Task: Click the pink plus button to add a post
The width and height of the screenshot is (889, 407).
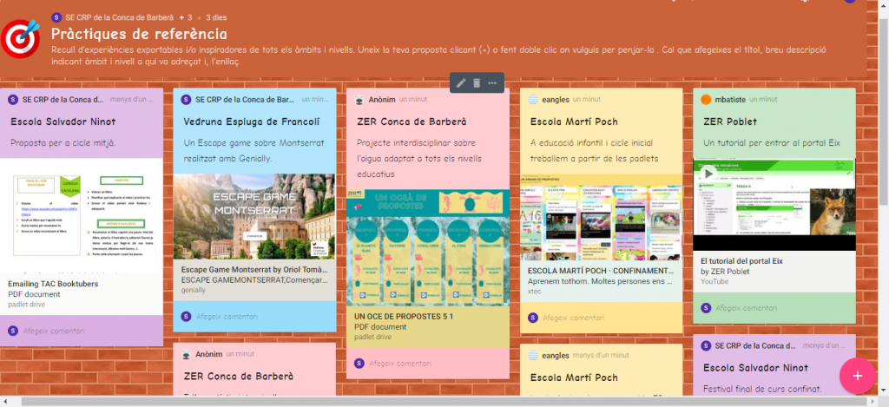Action: (857, 375)
